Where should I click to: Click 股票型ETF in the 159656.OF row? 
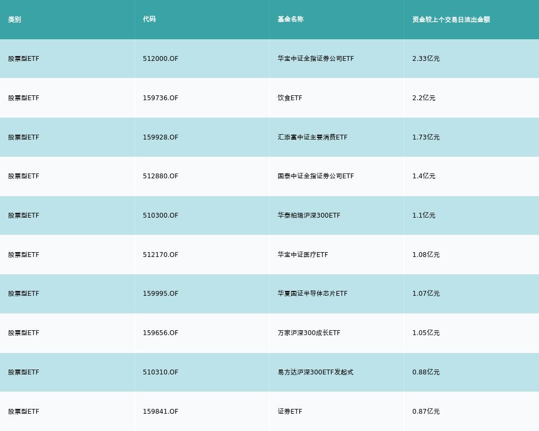24,333
